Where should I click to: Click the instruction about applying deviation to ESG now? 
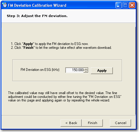pyautogui.click(x=50, y=44)
